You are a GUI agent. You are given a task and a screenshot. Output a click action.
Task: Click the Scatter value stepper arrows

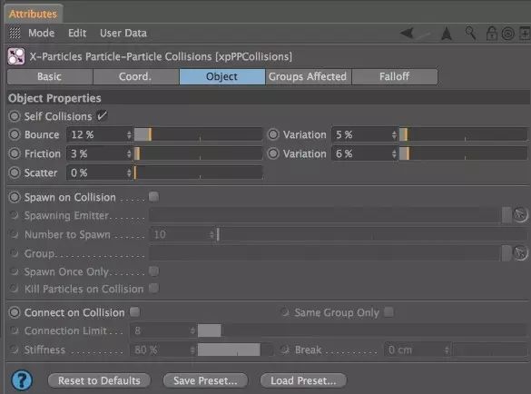click(129, 172)
